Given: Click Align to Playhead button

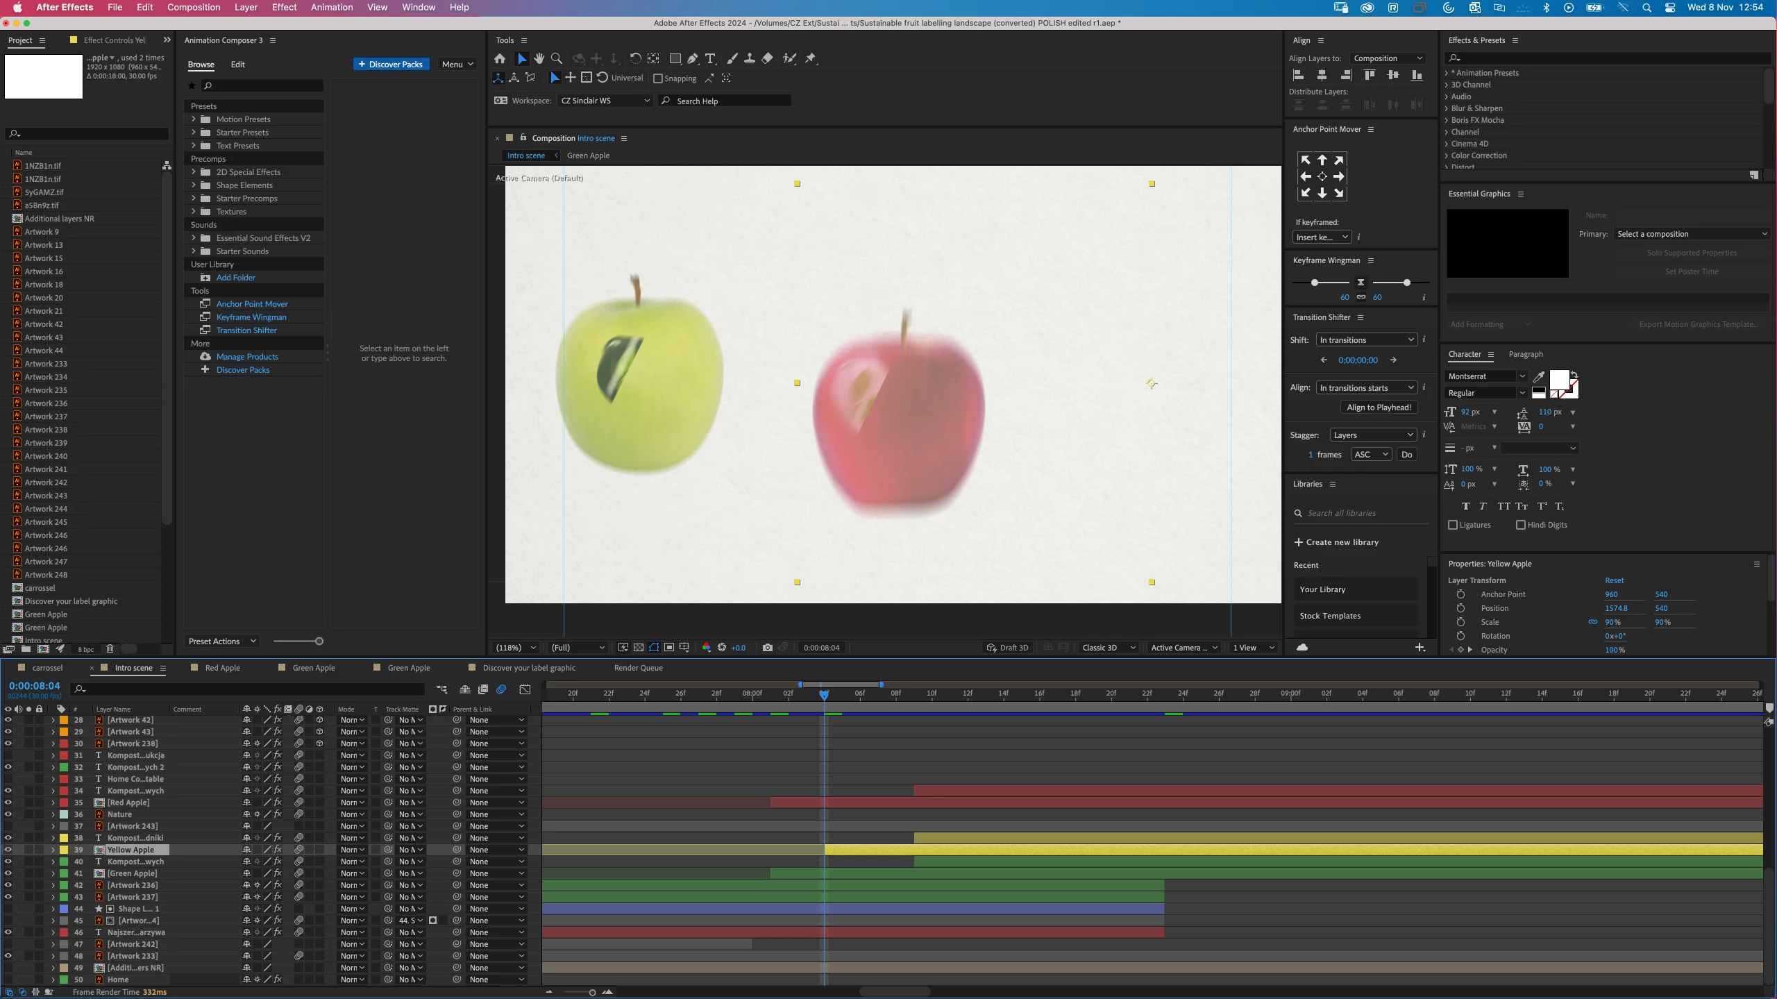Looking at the screenshot, I should pyautogui.click(x=1379, y=408).
